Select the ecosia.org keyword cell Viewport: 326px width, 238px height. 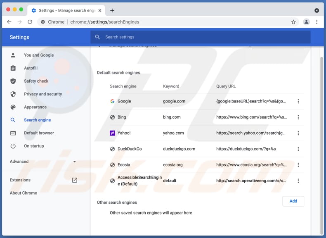pyautogui.click(x=173, y=165)
